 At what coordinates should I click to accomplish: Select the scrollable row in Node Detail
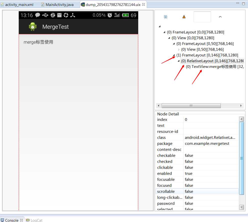point(197,192)
